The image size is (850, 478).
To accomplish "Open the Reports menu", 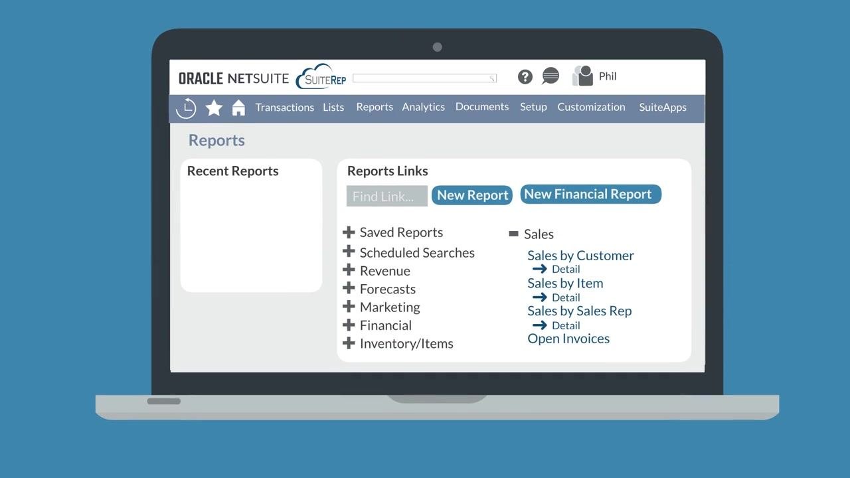I will (x=375, y=107).
